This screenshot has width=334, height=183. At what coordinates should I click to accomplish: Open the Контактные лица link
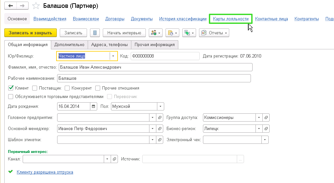point(272,19)
